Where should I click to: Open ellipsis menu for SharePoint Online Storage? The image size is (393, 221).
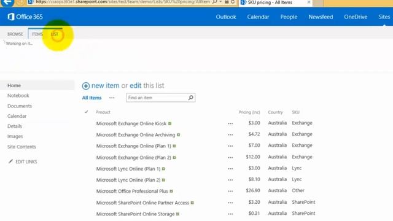tap(230, 214)
